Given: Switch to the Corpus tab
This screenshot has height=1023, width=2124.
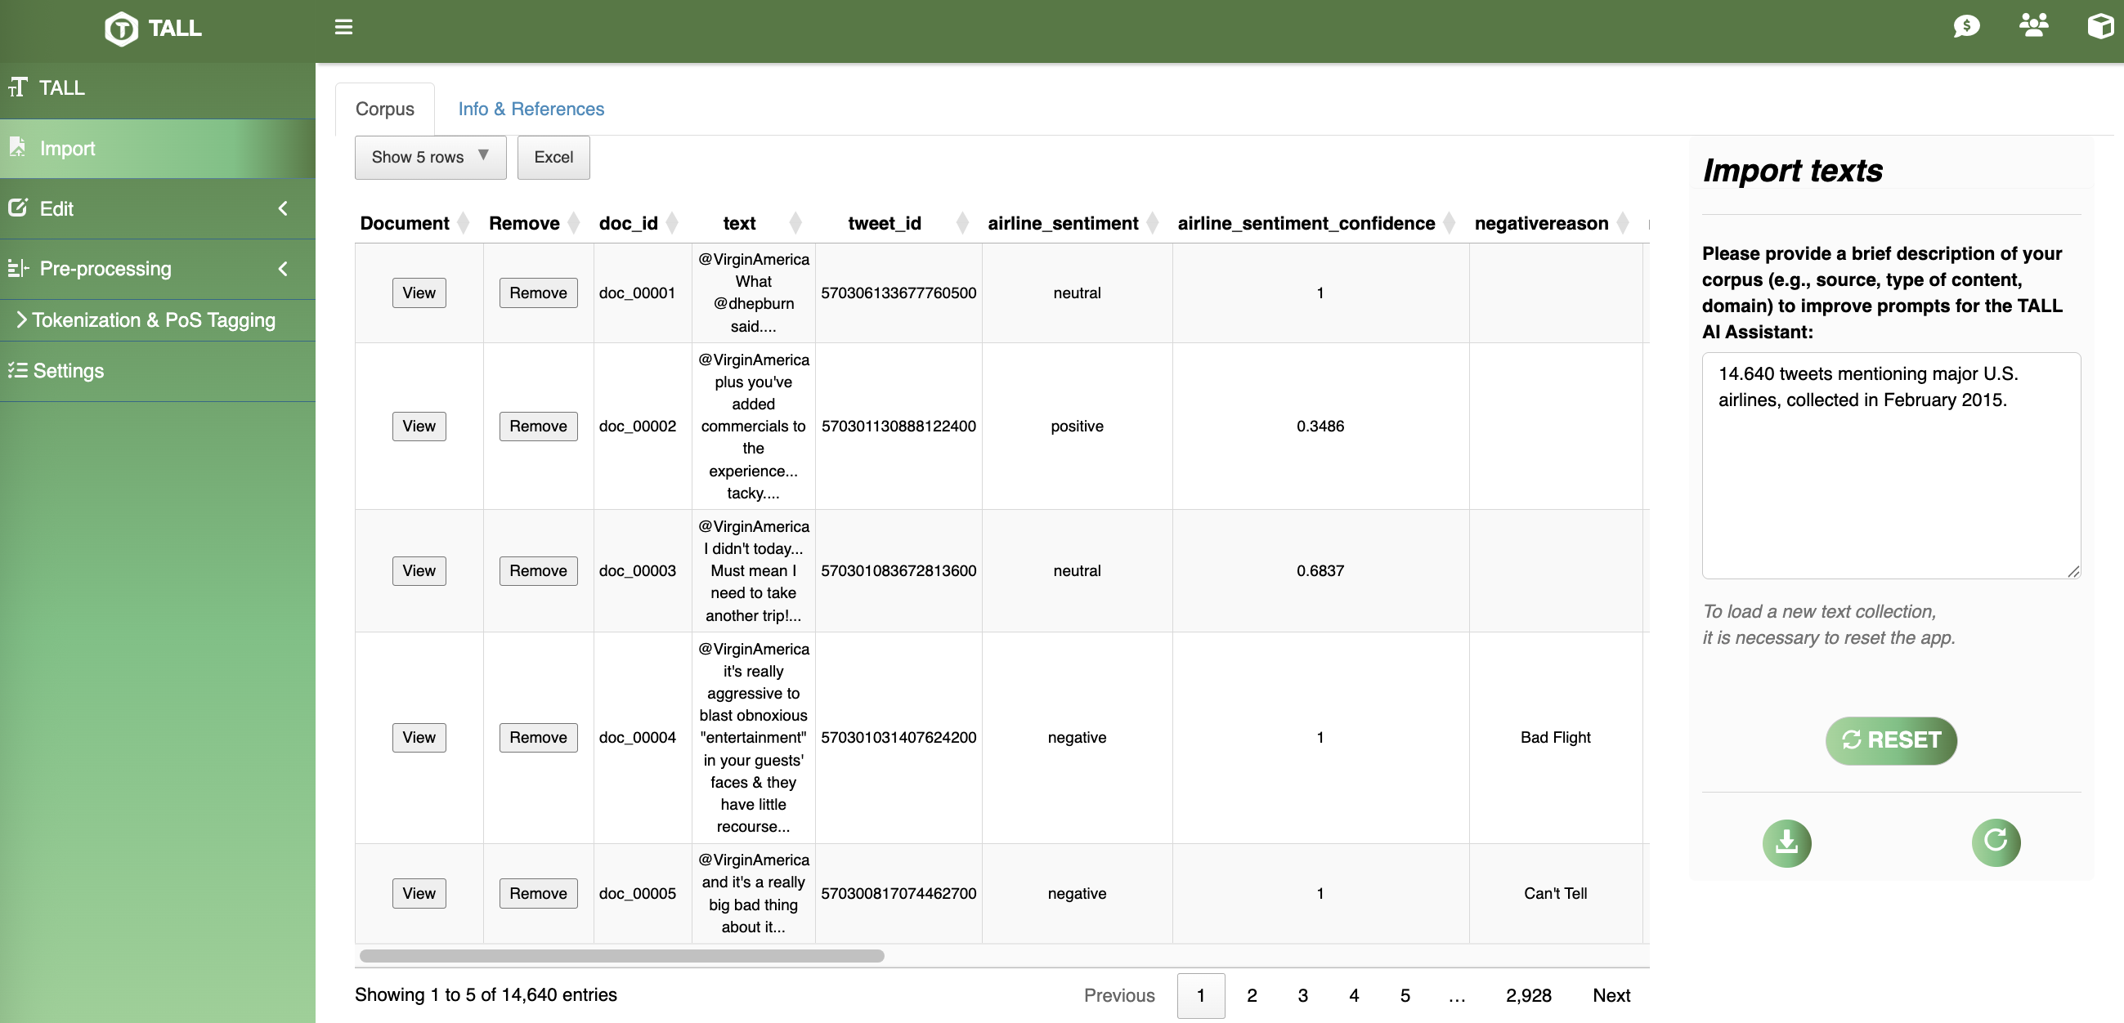Looking at the screenshot, I should [384, 109].
